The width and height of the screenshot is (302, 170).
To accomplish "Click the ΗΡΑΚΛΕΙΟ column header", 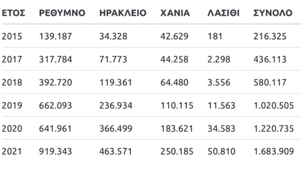I will tap(123, 13).
